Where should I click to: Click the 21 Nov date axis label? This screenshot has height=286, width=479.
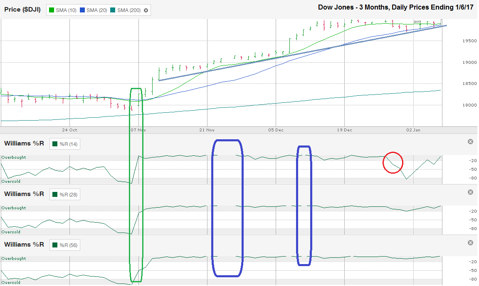click(x=207, y=130)
